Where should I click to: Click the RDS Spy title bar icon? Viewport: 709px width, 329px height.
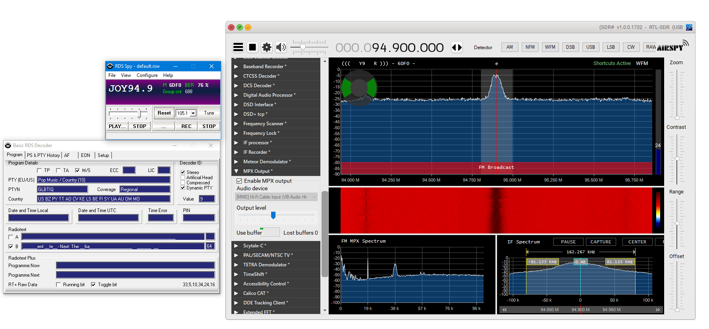pos(110,66)
